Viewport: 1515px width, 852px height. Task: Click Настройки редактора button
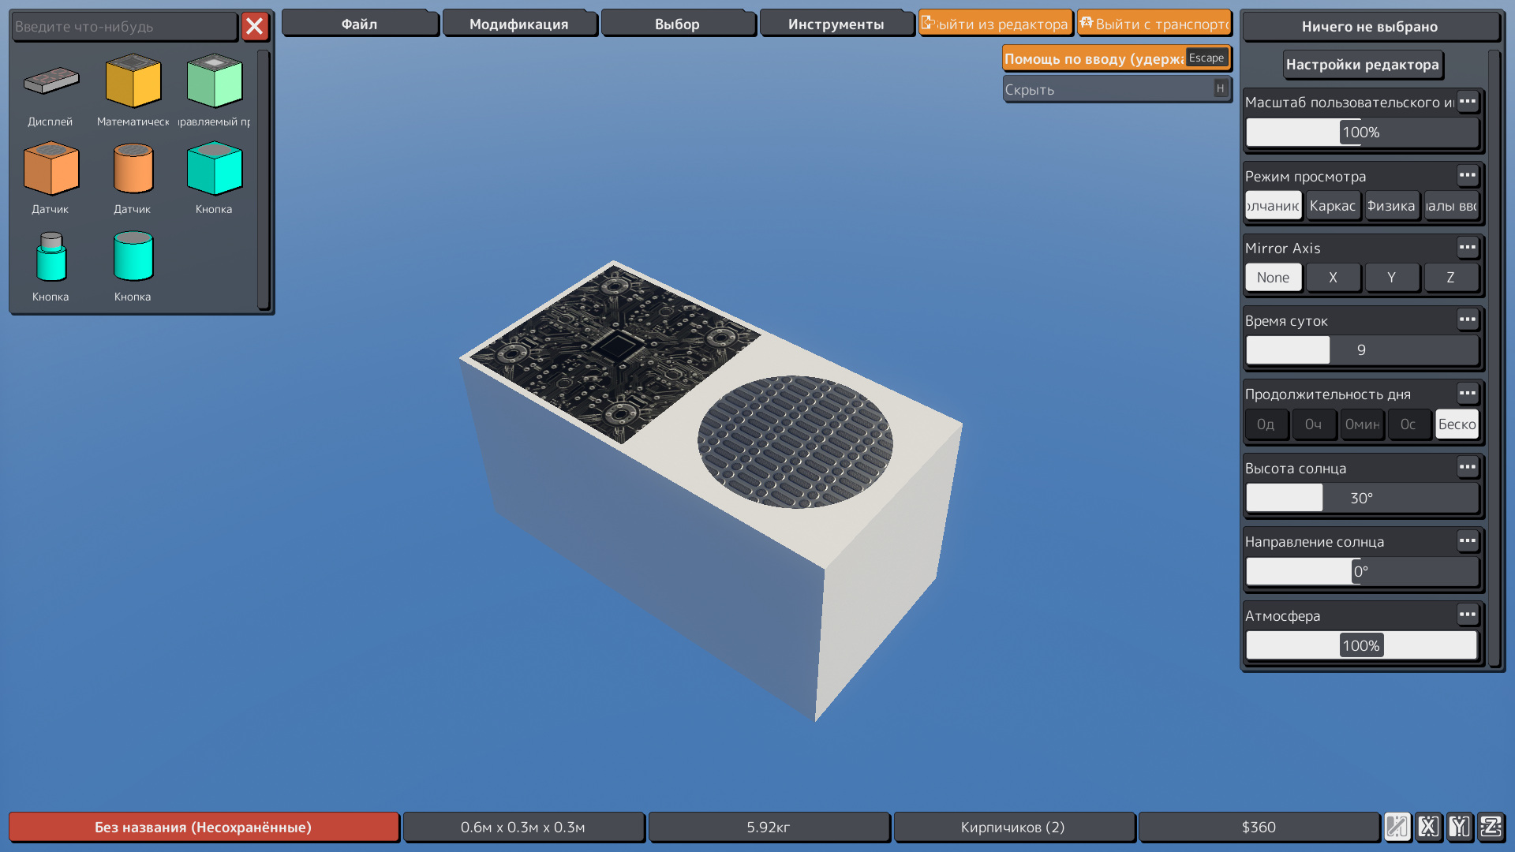(x=1362, y=65)
